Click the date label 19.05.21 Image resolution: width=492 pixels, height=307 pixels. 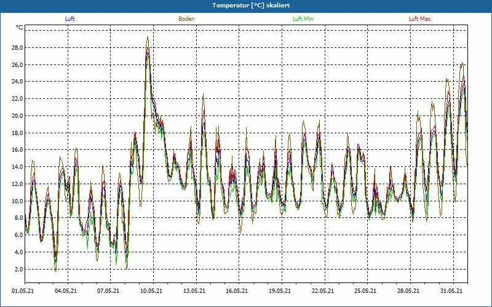tap(280, 291)
